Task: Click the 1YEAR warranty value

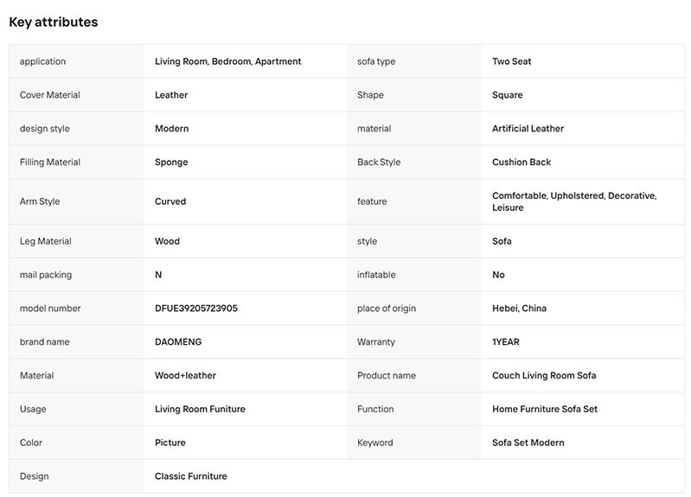Action: pyautogui.click(x=505, y=342)
